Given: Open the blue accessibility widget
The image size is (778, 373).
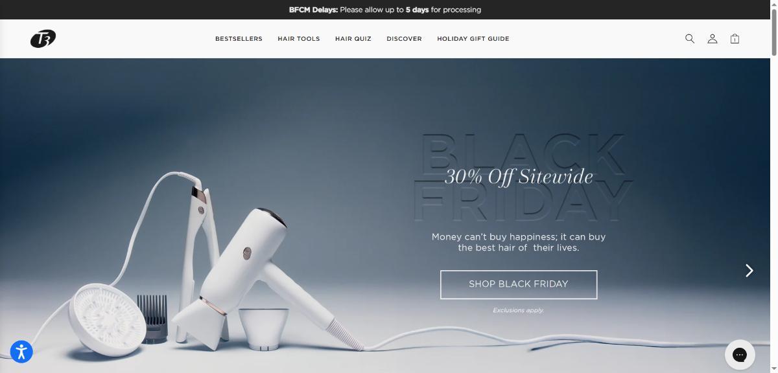Looking at the screenshot, I should tap(21, 352).
